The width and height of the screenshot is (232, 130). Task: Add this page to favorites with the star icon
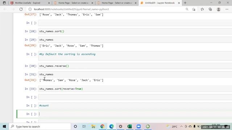click(x=194, y=9)
